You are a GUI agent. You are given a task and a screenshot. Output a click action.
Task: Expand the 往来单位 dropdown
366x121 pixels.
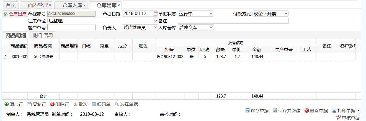[156, 20]
